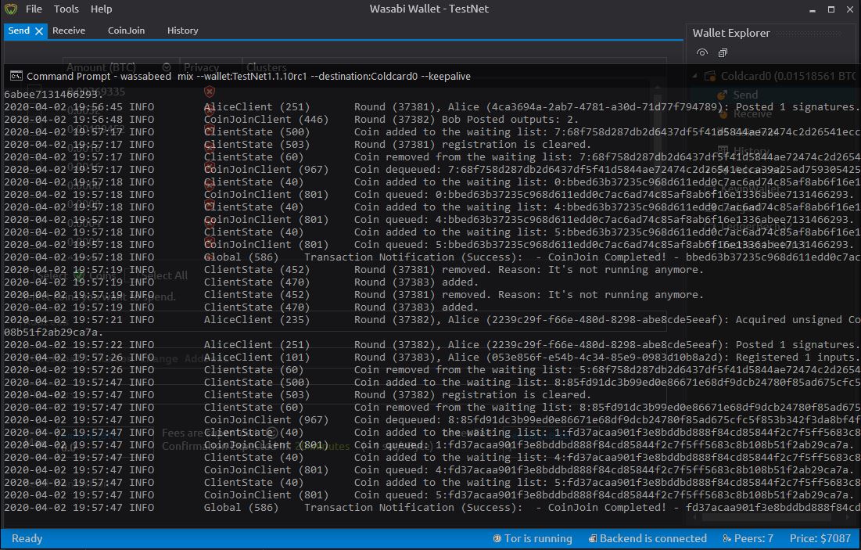The image size is (861, 550).
Task: Close the Wasabi Wallet window
Action: click(850, 9)
